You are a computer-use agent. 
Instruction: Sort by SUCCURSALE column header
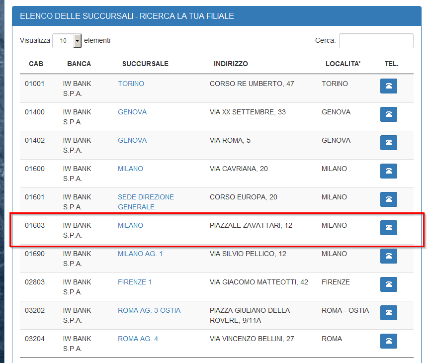tap(145, 64)
